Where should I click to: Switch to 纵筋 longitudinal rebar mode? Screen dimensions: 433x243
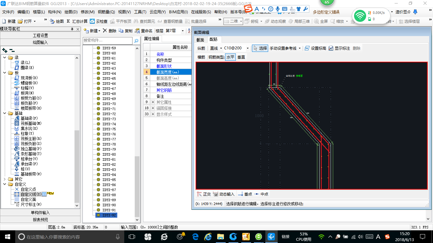coord(201,48)
